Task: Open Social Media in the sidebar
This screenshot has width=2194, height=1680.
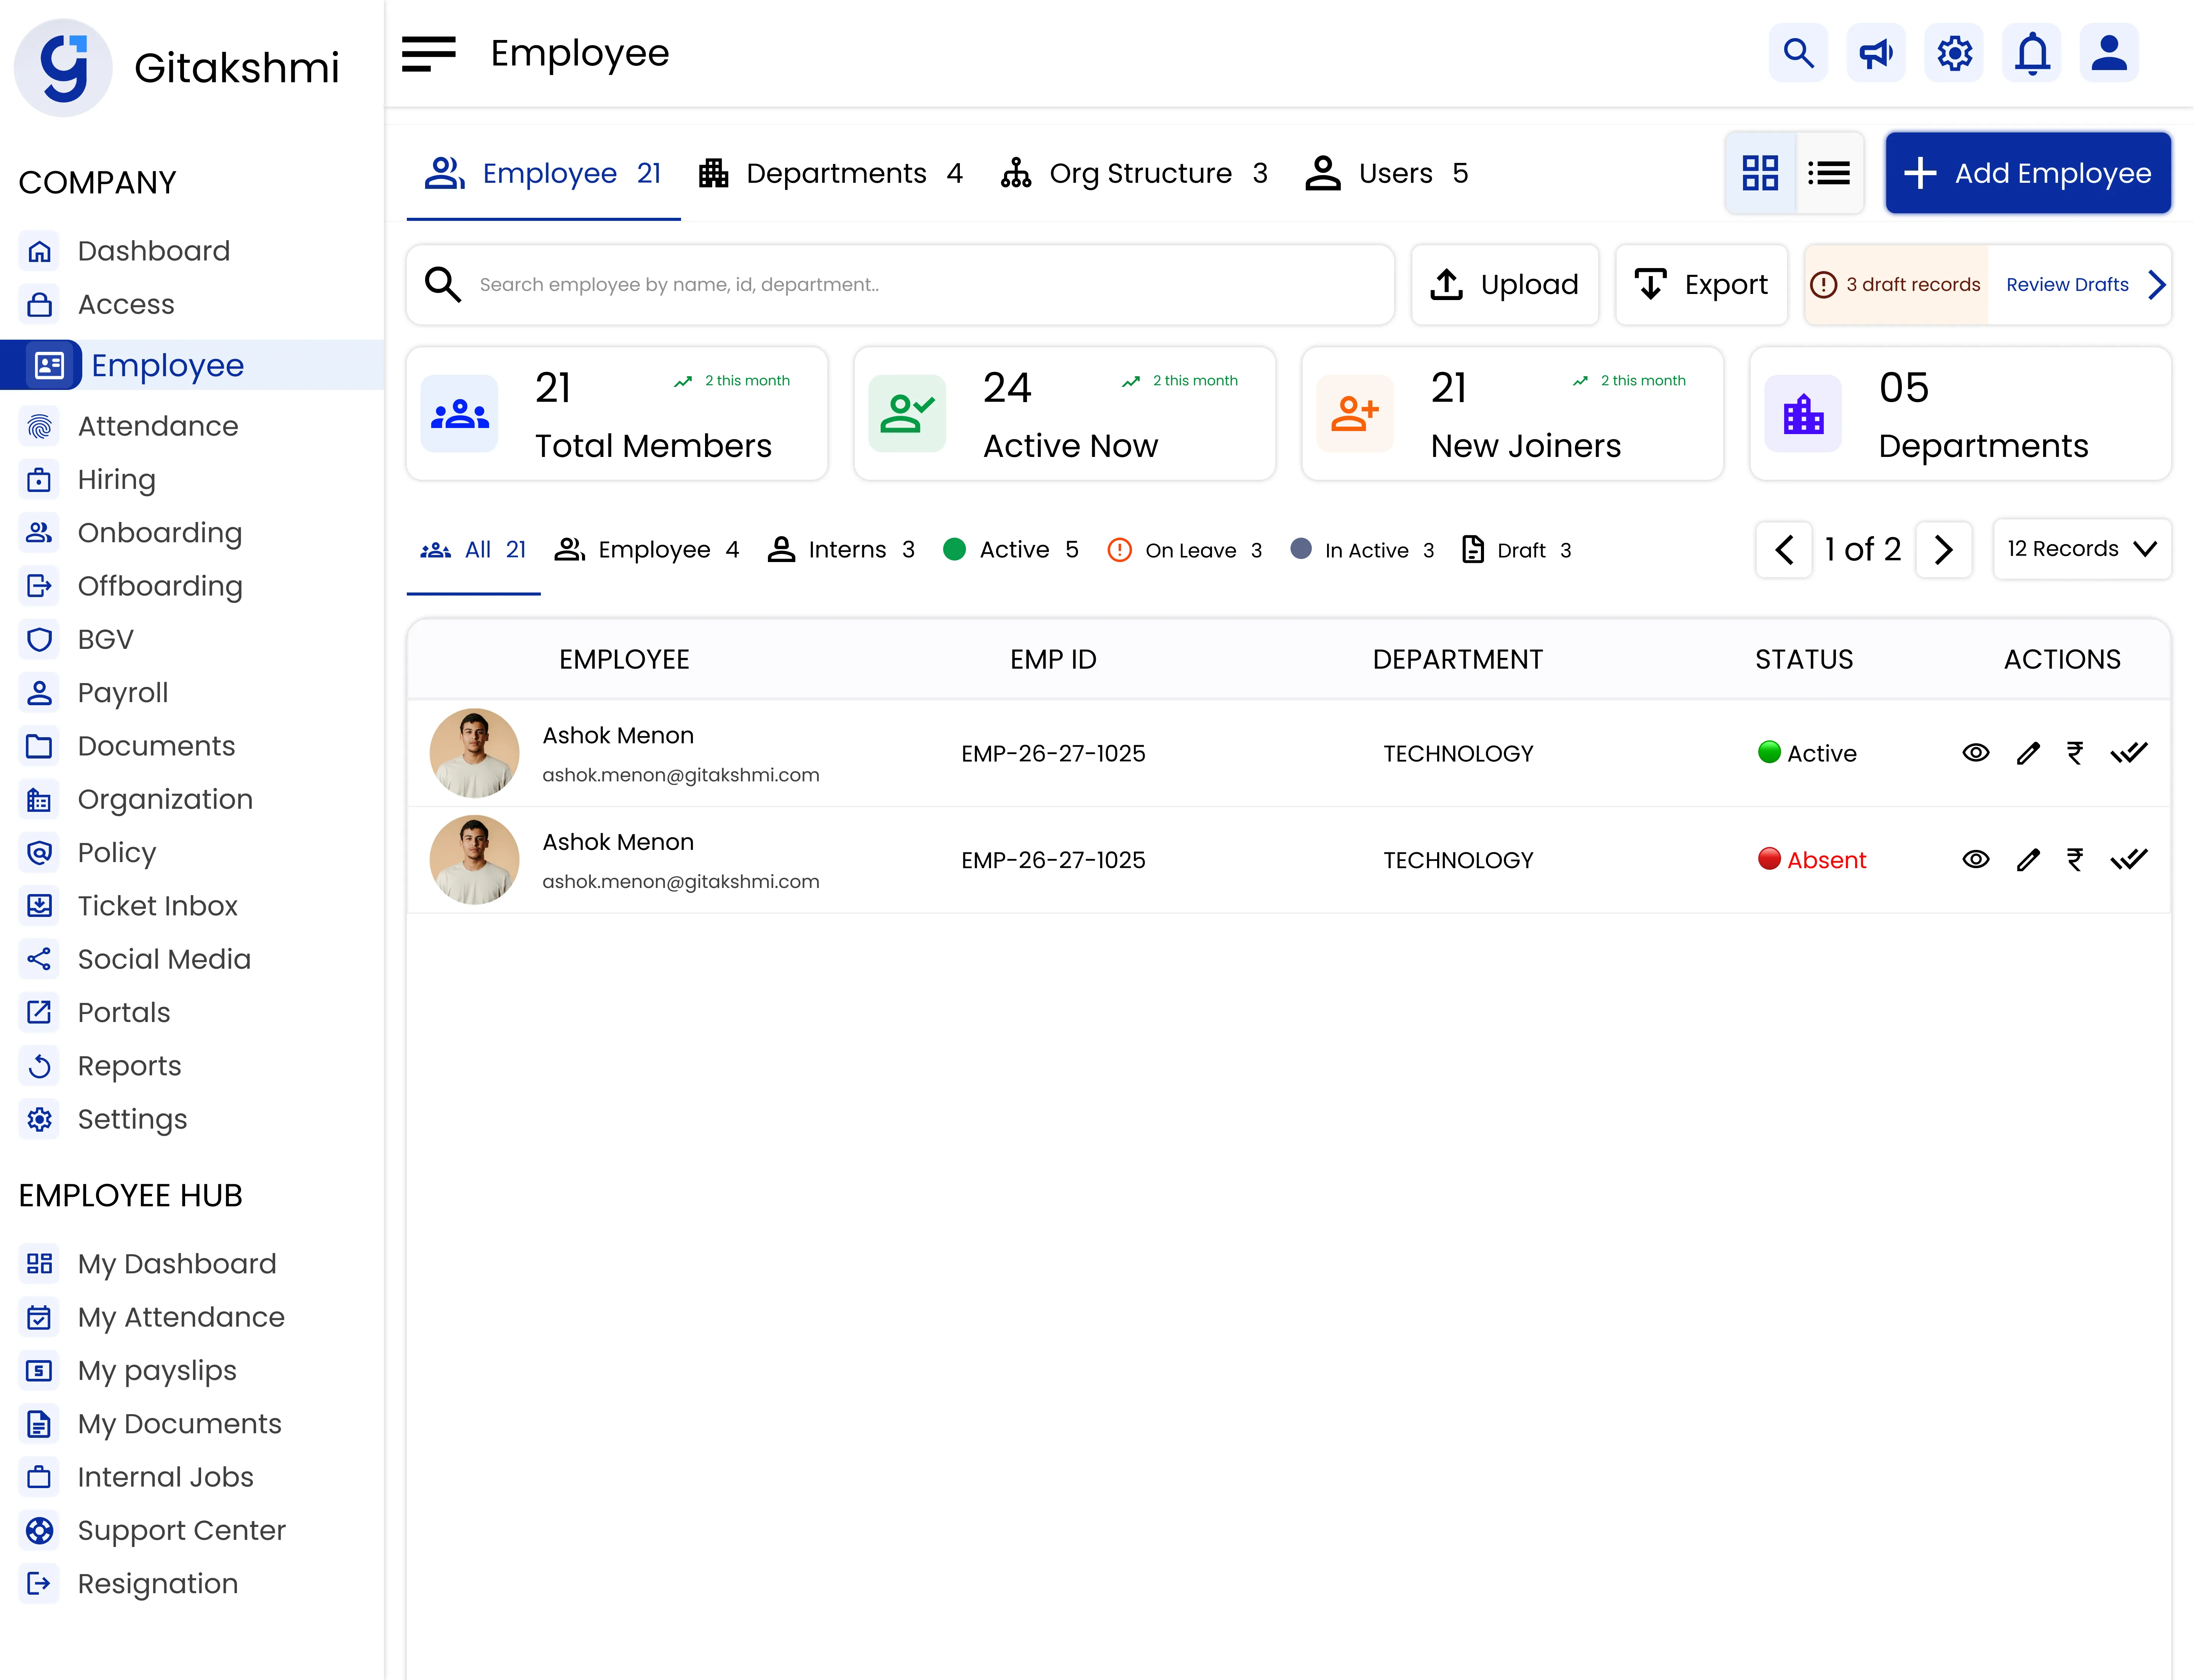Action: click(x=164, y=959)
